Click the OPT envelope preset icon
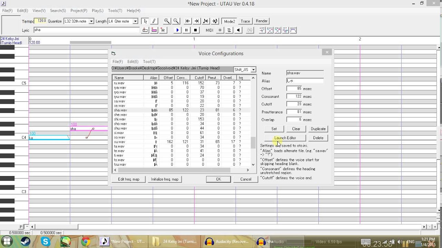The image size is (442, 248). pos(286,30)
